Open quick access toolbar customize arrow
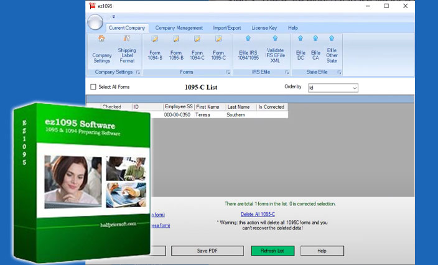 click(114, 16)
